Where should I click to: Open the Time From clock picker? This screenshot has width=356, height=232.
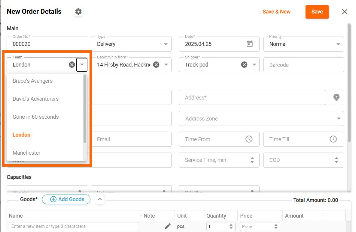click(249, 139)
